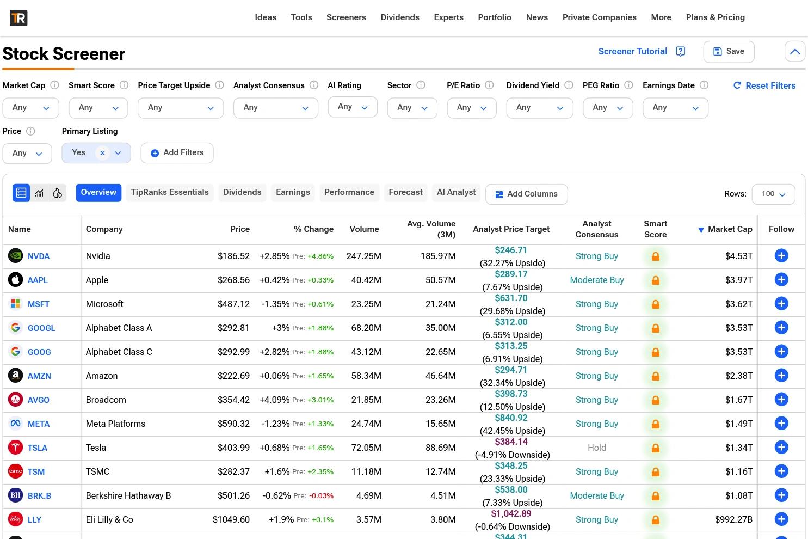Open the Performance tab
Screen dimensions: 808x539
click(349, 192)
